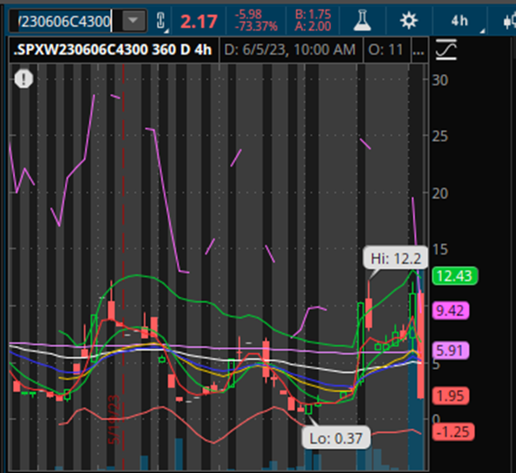Click the 5/19/23 dashed date marker

pos(114,419)
